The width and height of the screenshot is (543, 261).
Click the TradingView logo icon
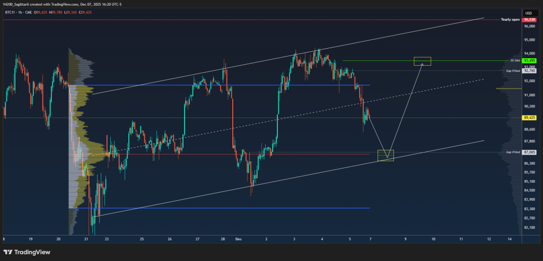pos(9,252)
